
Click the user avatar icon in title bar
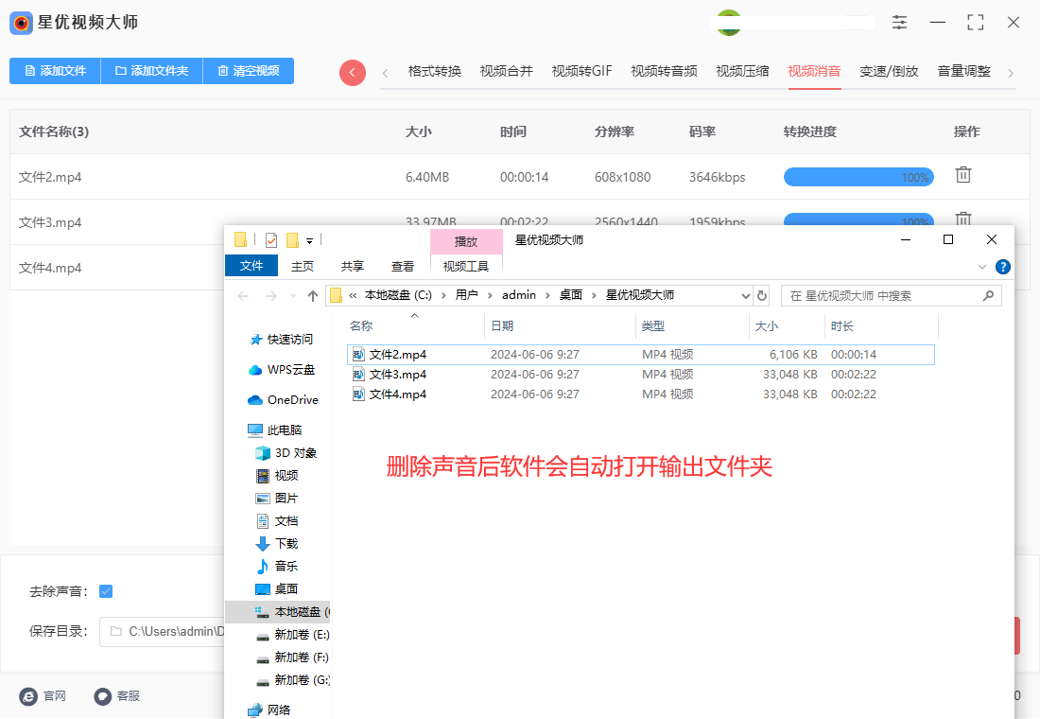pos(729,23)
